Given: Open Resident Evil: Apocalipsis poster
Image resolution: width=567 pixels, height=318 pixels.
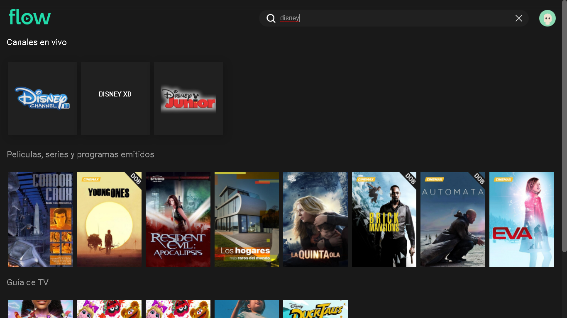Looking at the screenshot, I should tap(178, 219).
